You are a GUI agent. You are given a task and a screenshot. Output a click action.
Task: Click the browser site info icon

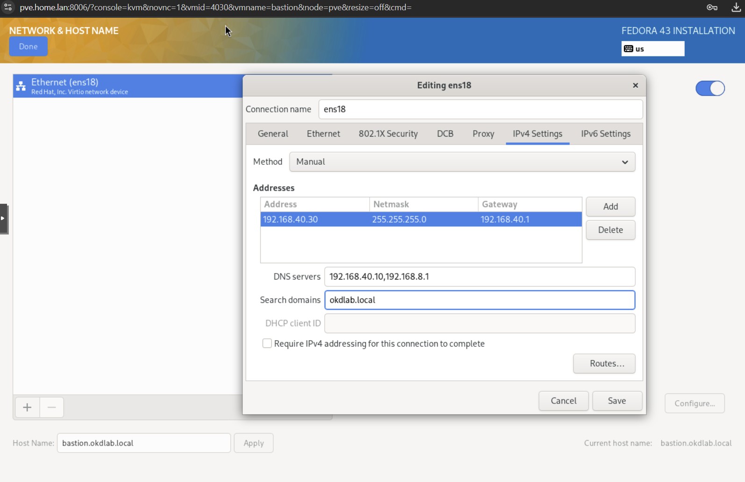[8, 7]
